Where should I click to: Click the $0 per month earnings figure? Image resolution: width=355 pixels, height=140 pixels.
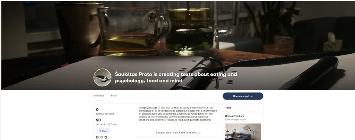click(x=98, y=120)
